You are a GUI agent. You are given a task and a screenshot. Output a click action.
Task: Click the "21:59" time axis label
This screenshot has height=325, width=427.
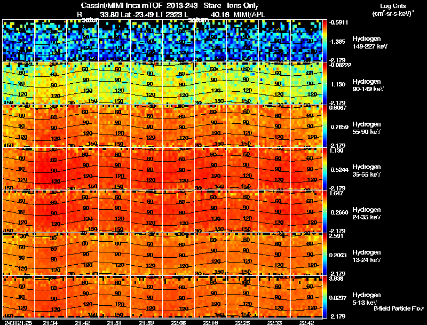[x=146, y=323]
